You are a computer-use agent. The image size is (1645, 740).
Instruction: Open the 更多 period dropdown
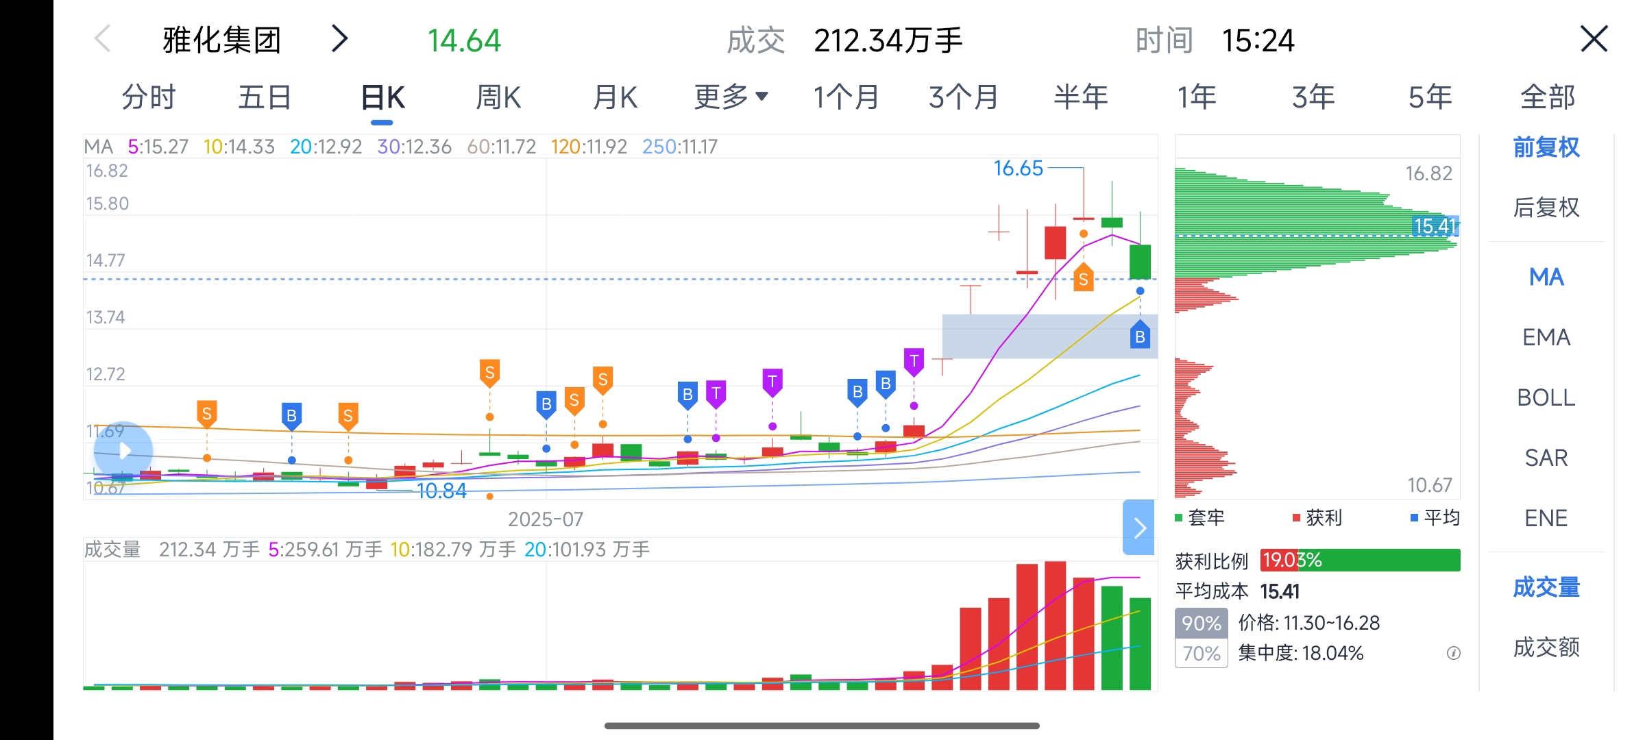tap(731, 97)
